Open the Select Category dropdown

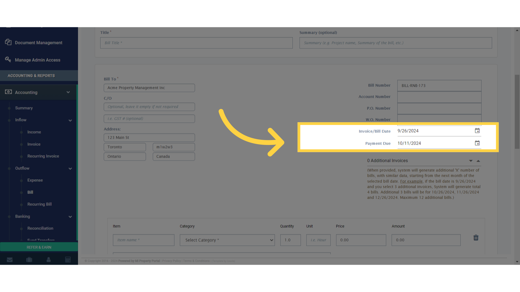[227, 240]
